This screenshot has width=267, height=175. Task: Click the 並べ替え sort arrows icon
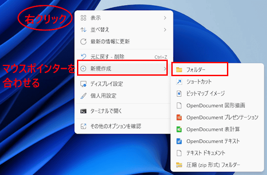tap(83, 30)
